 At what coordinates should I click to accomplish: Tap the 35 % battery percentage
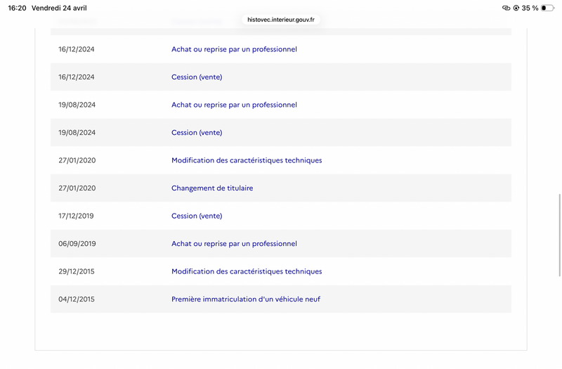[x=530, y=8]
